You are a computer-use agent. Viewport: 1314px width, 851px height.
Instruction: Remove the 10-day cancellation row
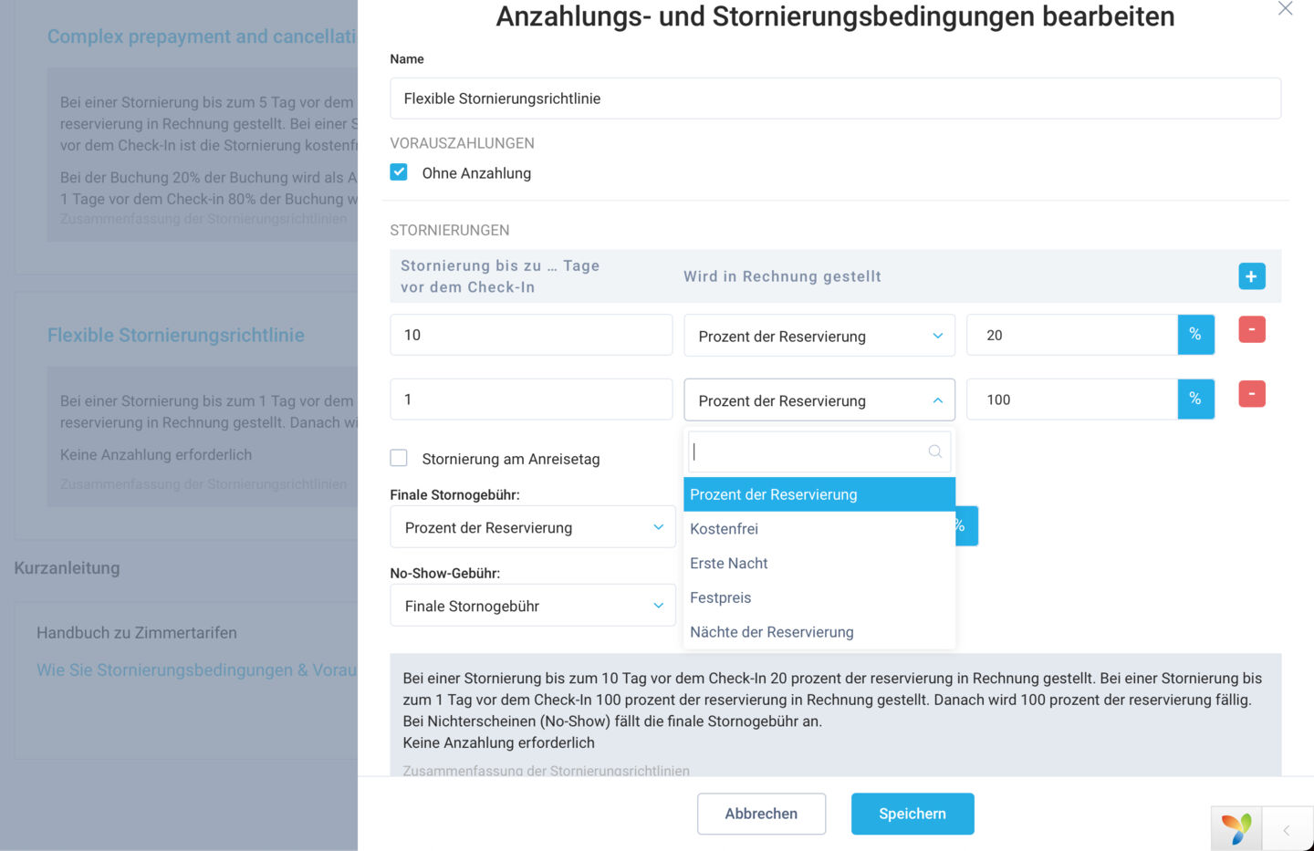coord(1251,329)
